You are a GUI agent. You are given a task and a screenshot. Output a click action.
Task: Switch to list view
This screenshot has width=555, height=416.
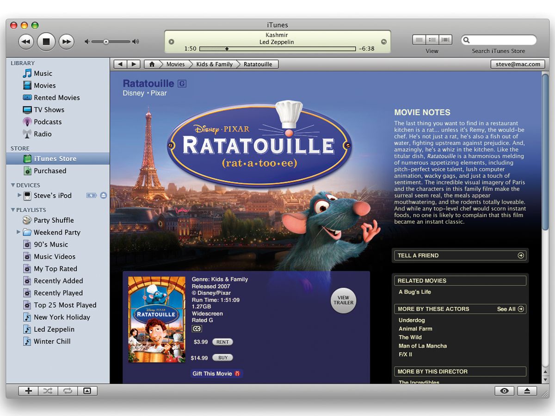point(419,40)
